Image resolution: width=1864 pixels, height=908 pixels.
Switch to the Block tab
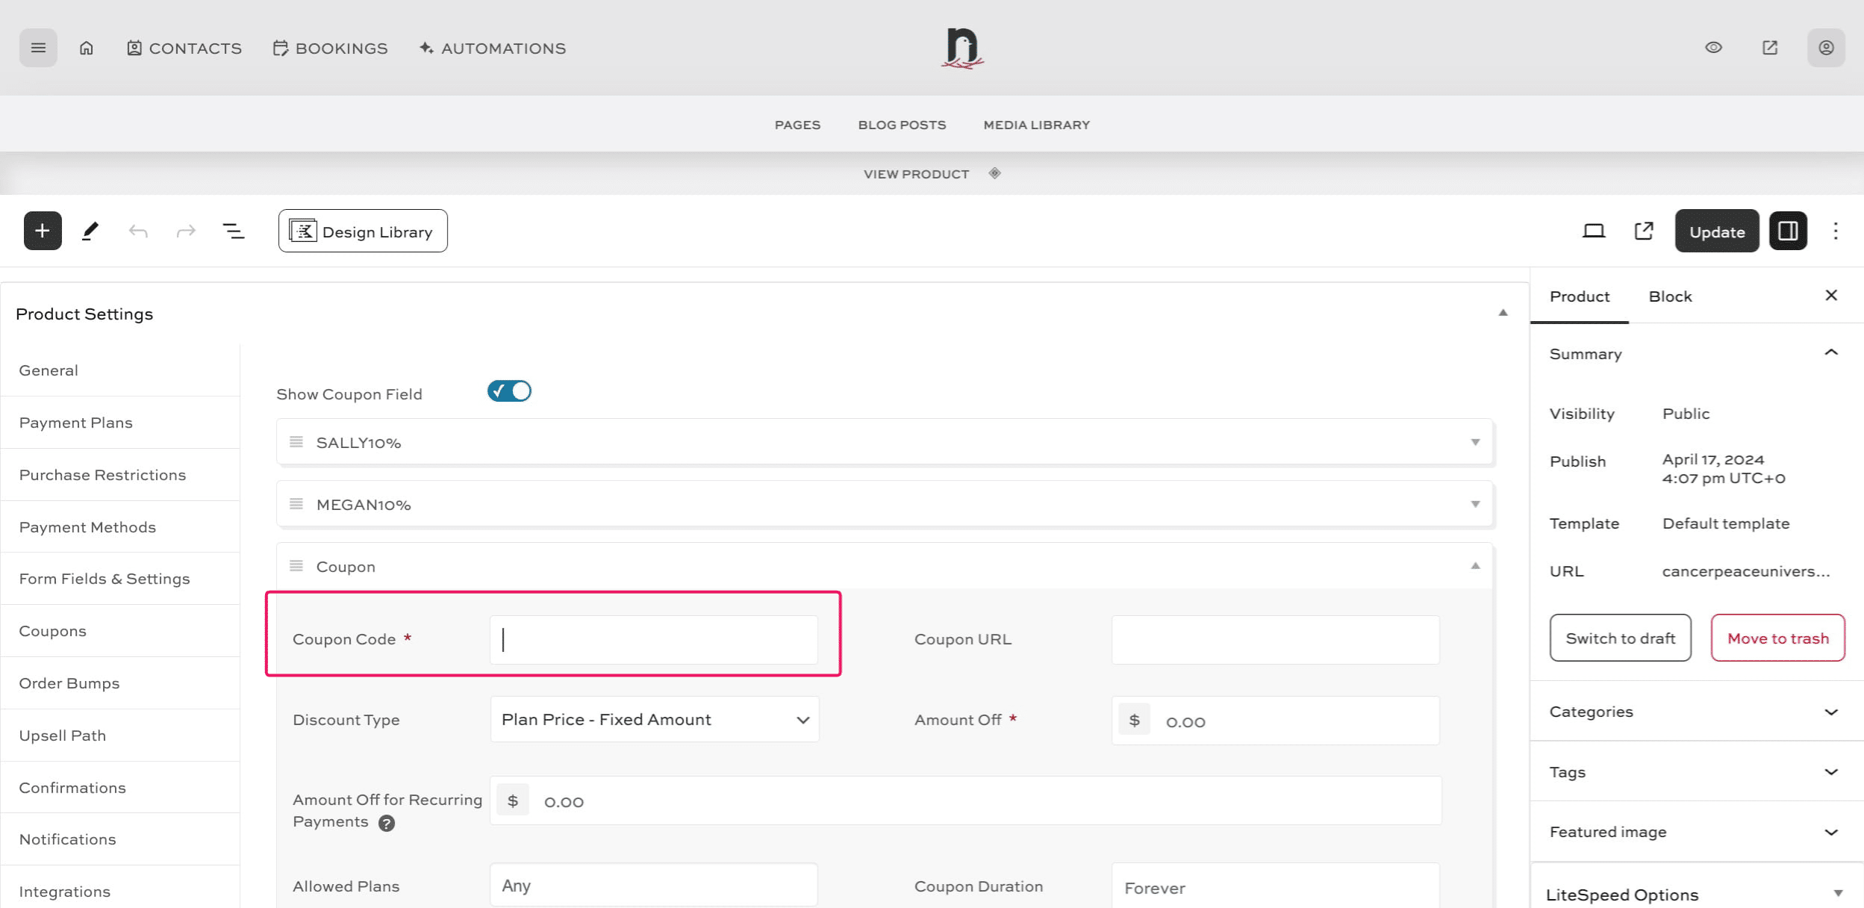pos(1670,296)
